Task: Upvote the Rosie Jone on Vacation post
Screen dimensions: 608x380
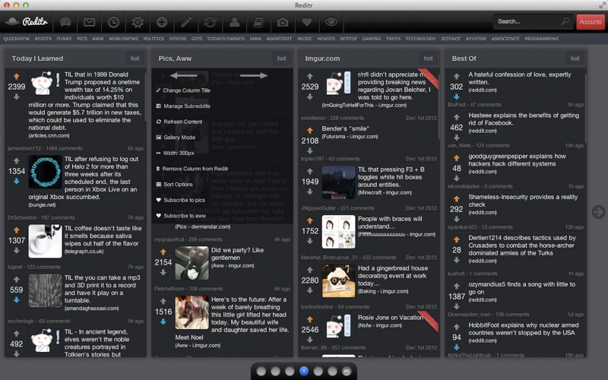Action: (310, 319)
